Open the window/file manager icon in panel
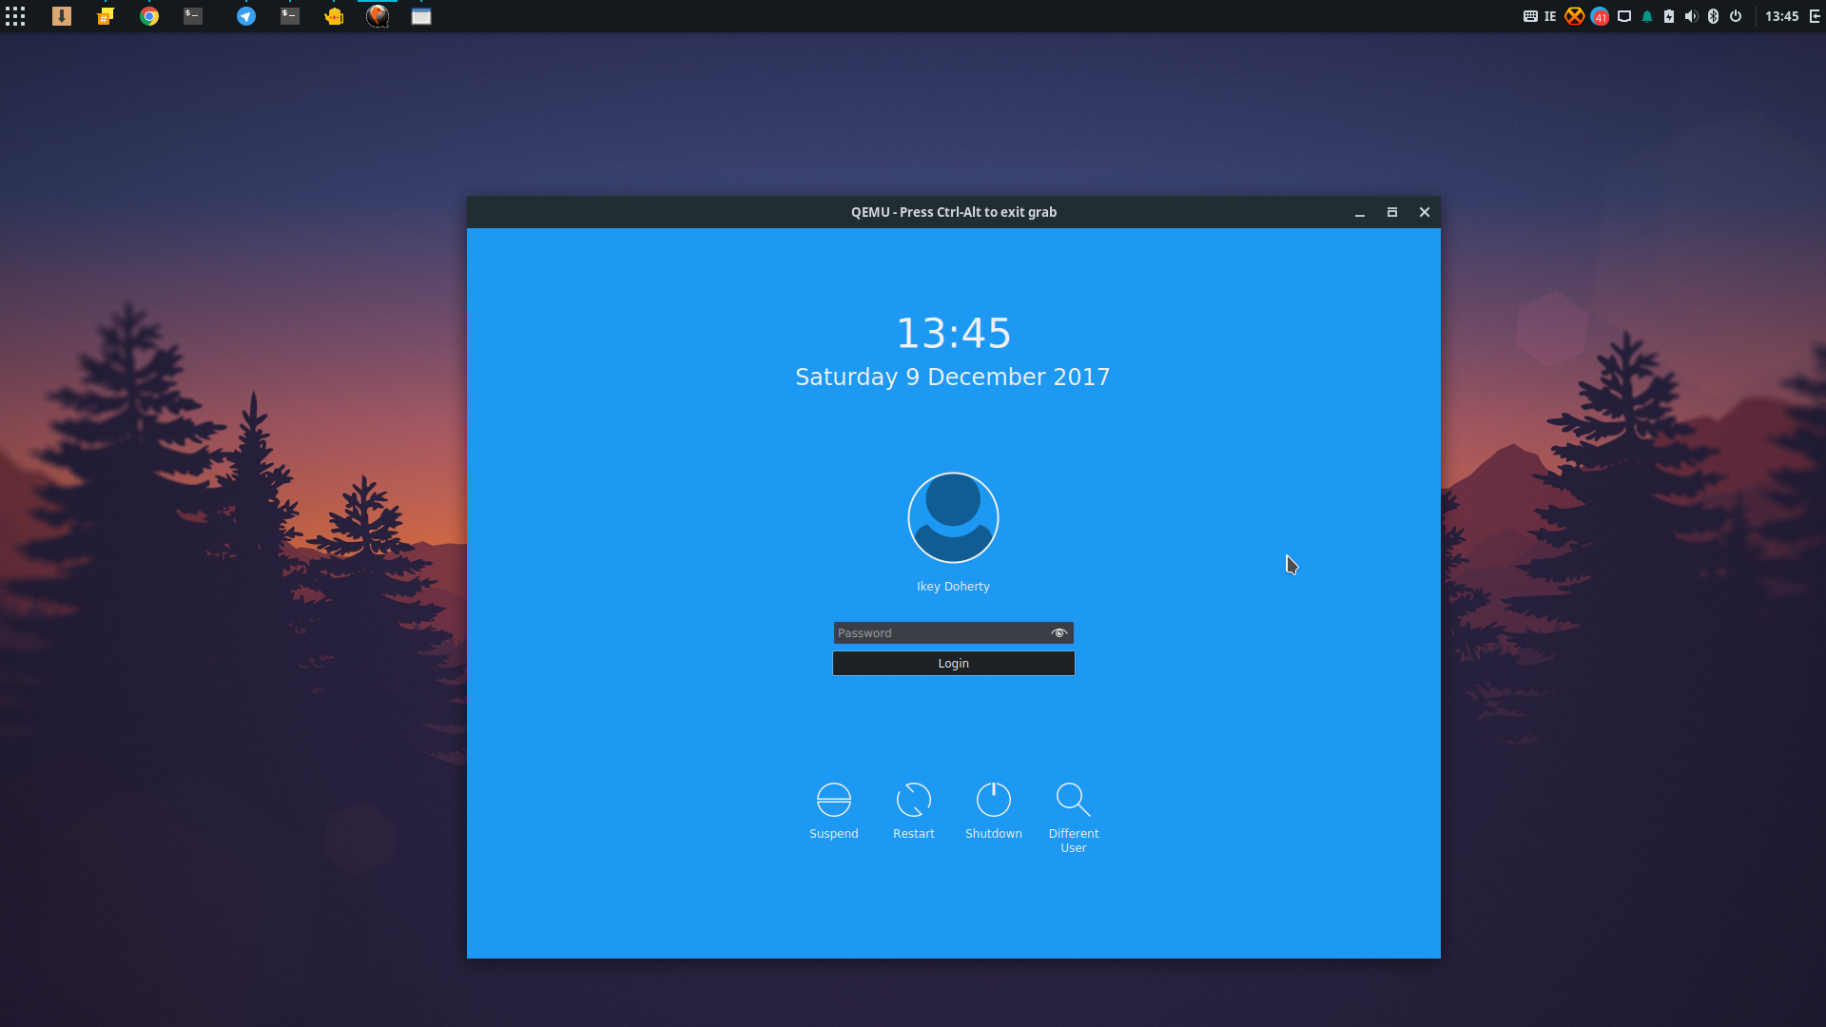 [x=421, y=16]
